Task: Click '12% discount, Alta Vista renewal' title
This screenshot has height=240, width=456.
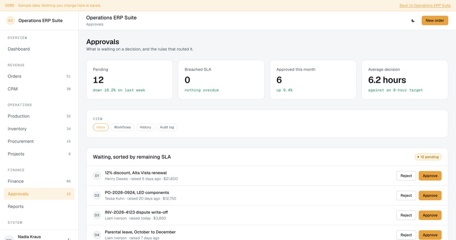Action: 136,173
